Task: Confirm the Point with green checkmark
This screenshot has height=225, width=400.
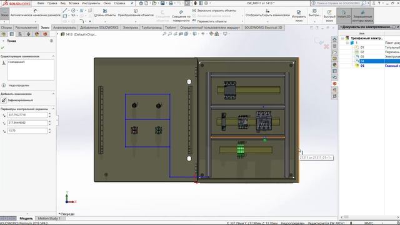Action: click(2, 47)
